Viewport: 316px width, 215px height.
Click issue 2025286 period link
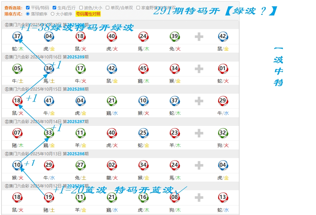tap(76, 154)
